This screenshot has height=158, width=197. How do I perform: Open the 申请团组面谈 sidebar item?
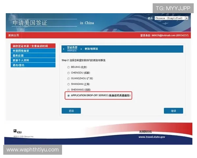(x=33, y=51)
